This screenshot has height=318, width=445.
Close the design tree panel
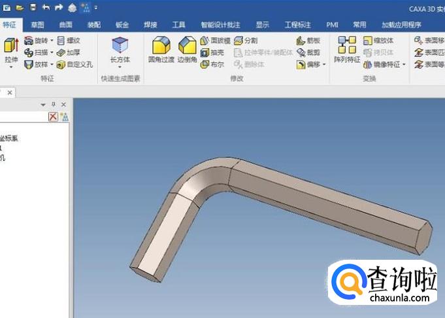click(x=63, y=105)
